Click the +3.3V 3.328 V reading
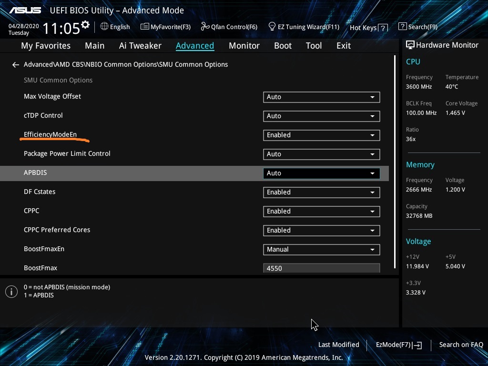 click(x=416, y=293)
